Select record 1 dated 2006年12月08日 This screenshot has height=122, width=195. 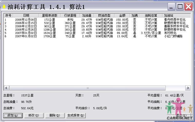(x=26, y=19)
